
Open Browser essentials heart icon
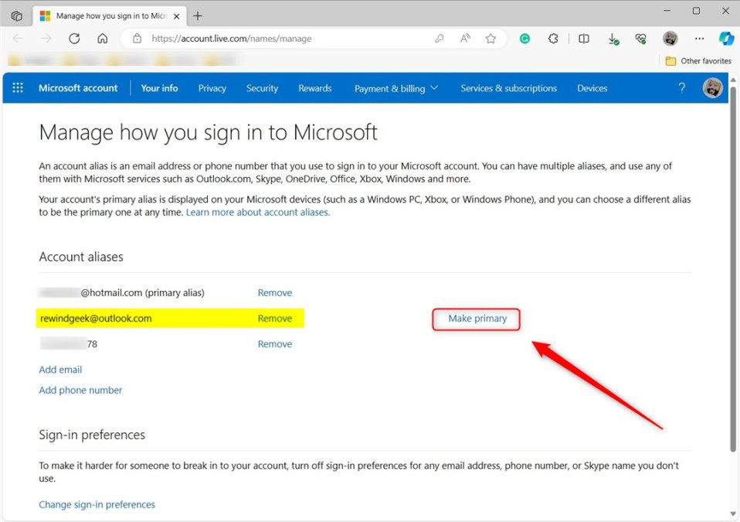pyautogui.click(x=641, y=39)
